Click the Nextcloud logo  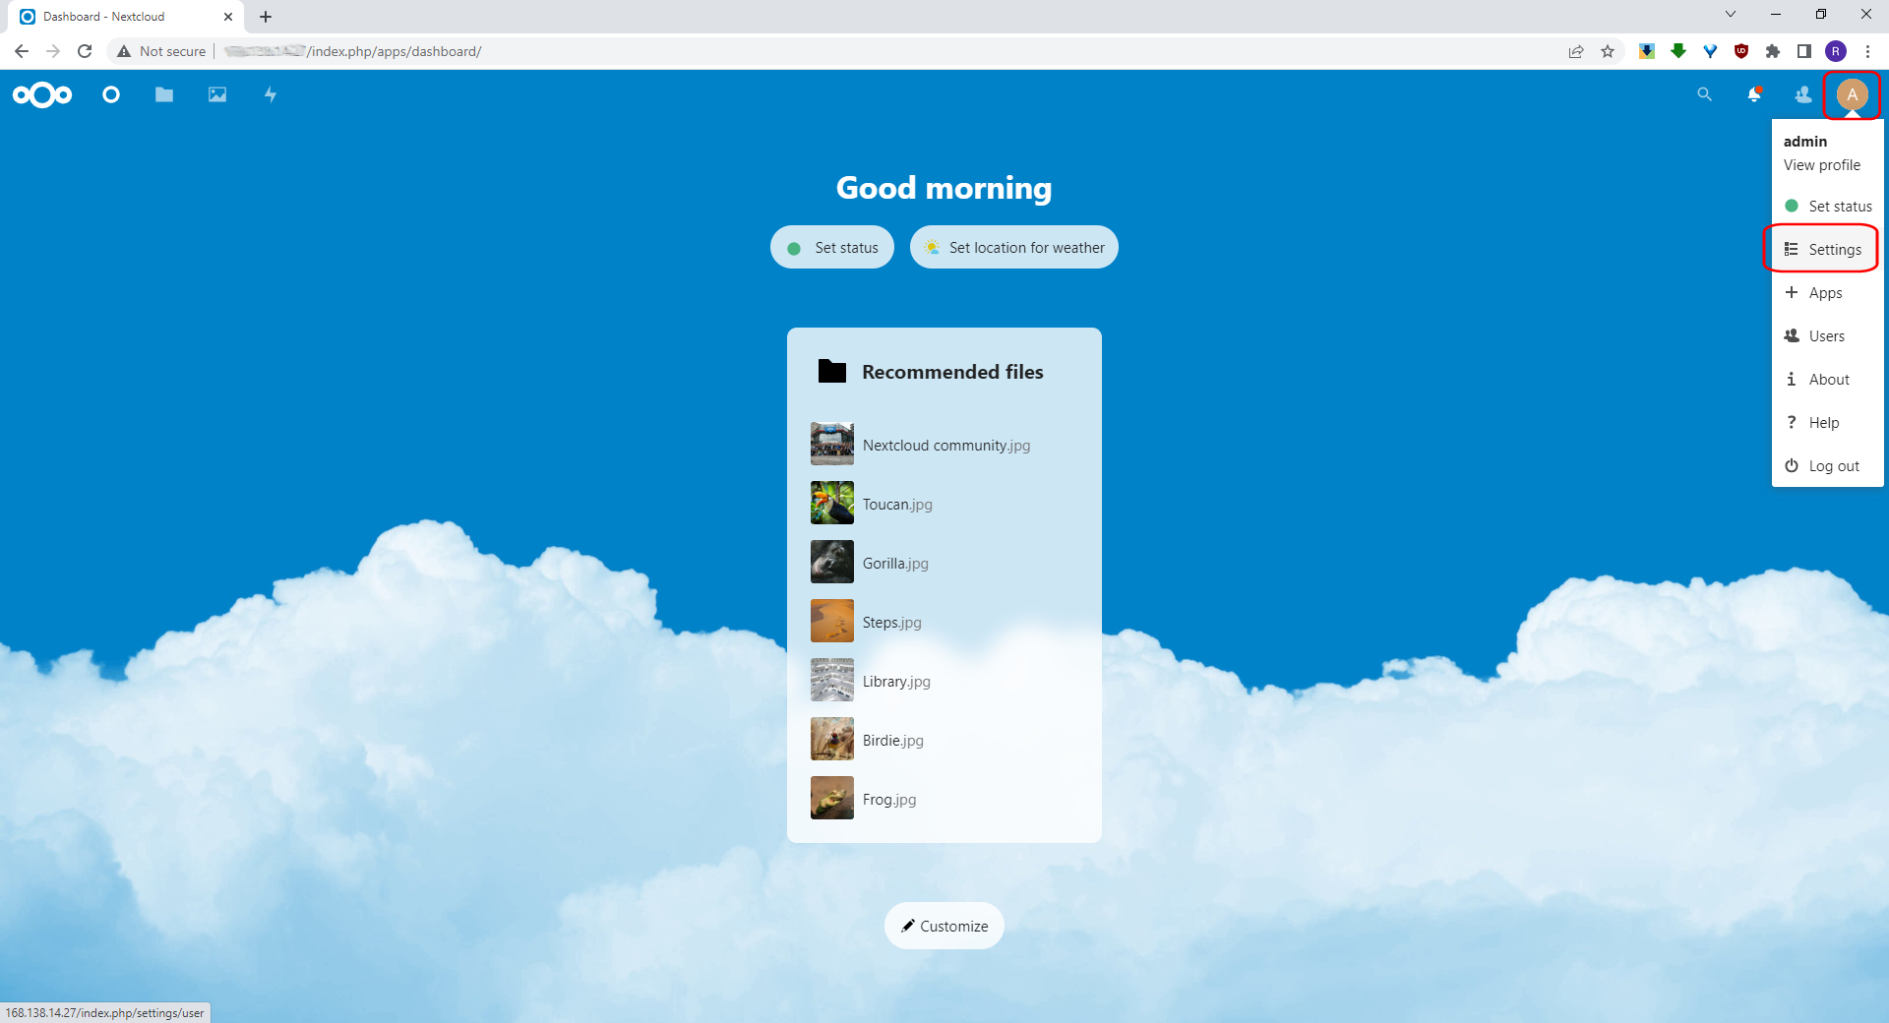tap(41, 94)
